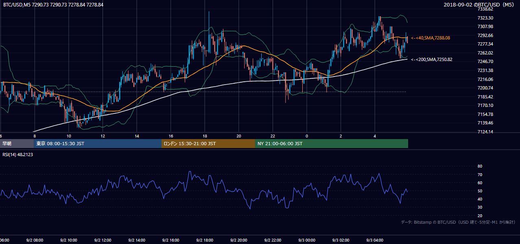520x244 pixels.
Task: Click bottom time label 9/3 04:00
Action: coord(375,240)
